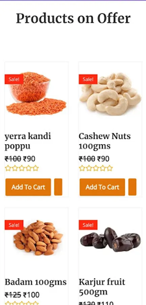
Task: Click the Sale! badge on Cashew Nuts
Action: (x=88, y=79)
